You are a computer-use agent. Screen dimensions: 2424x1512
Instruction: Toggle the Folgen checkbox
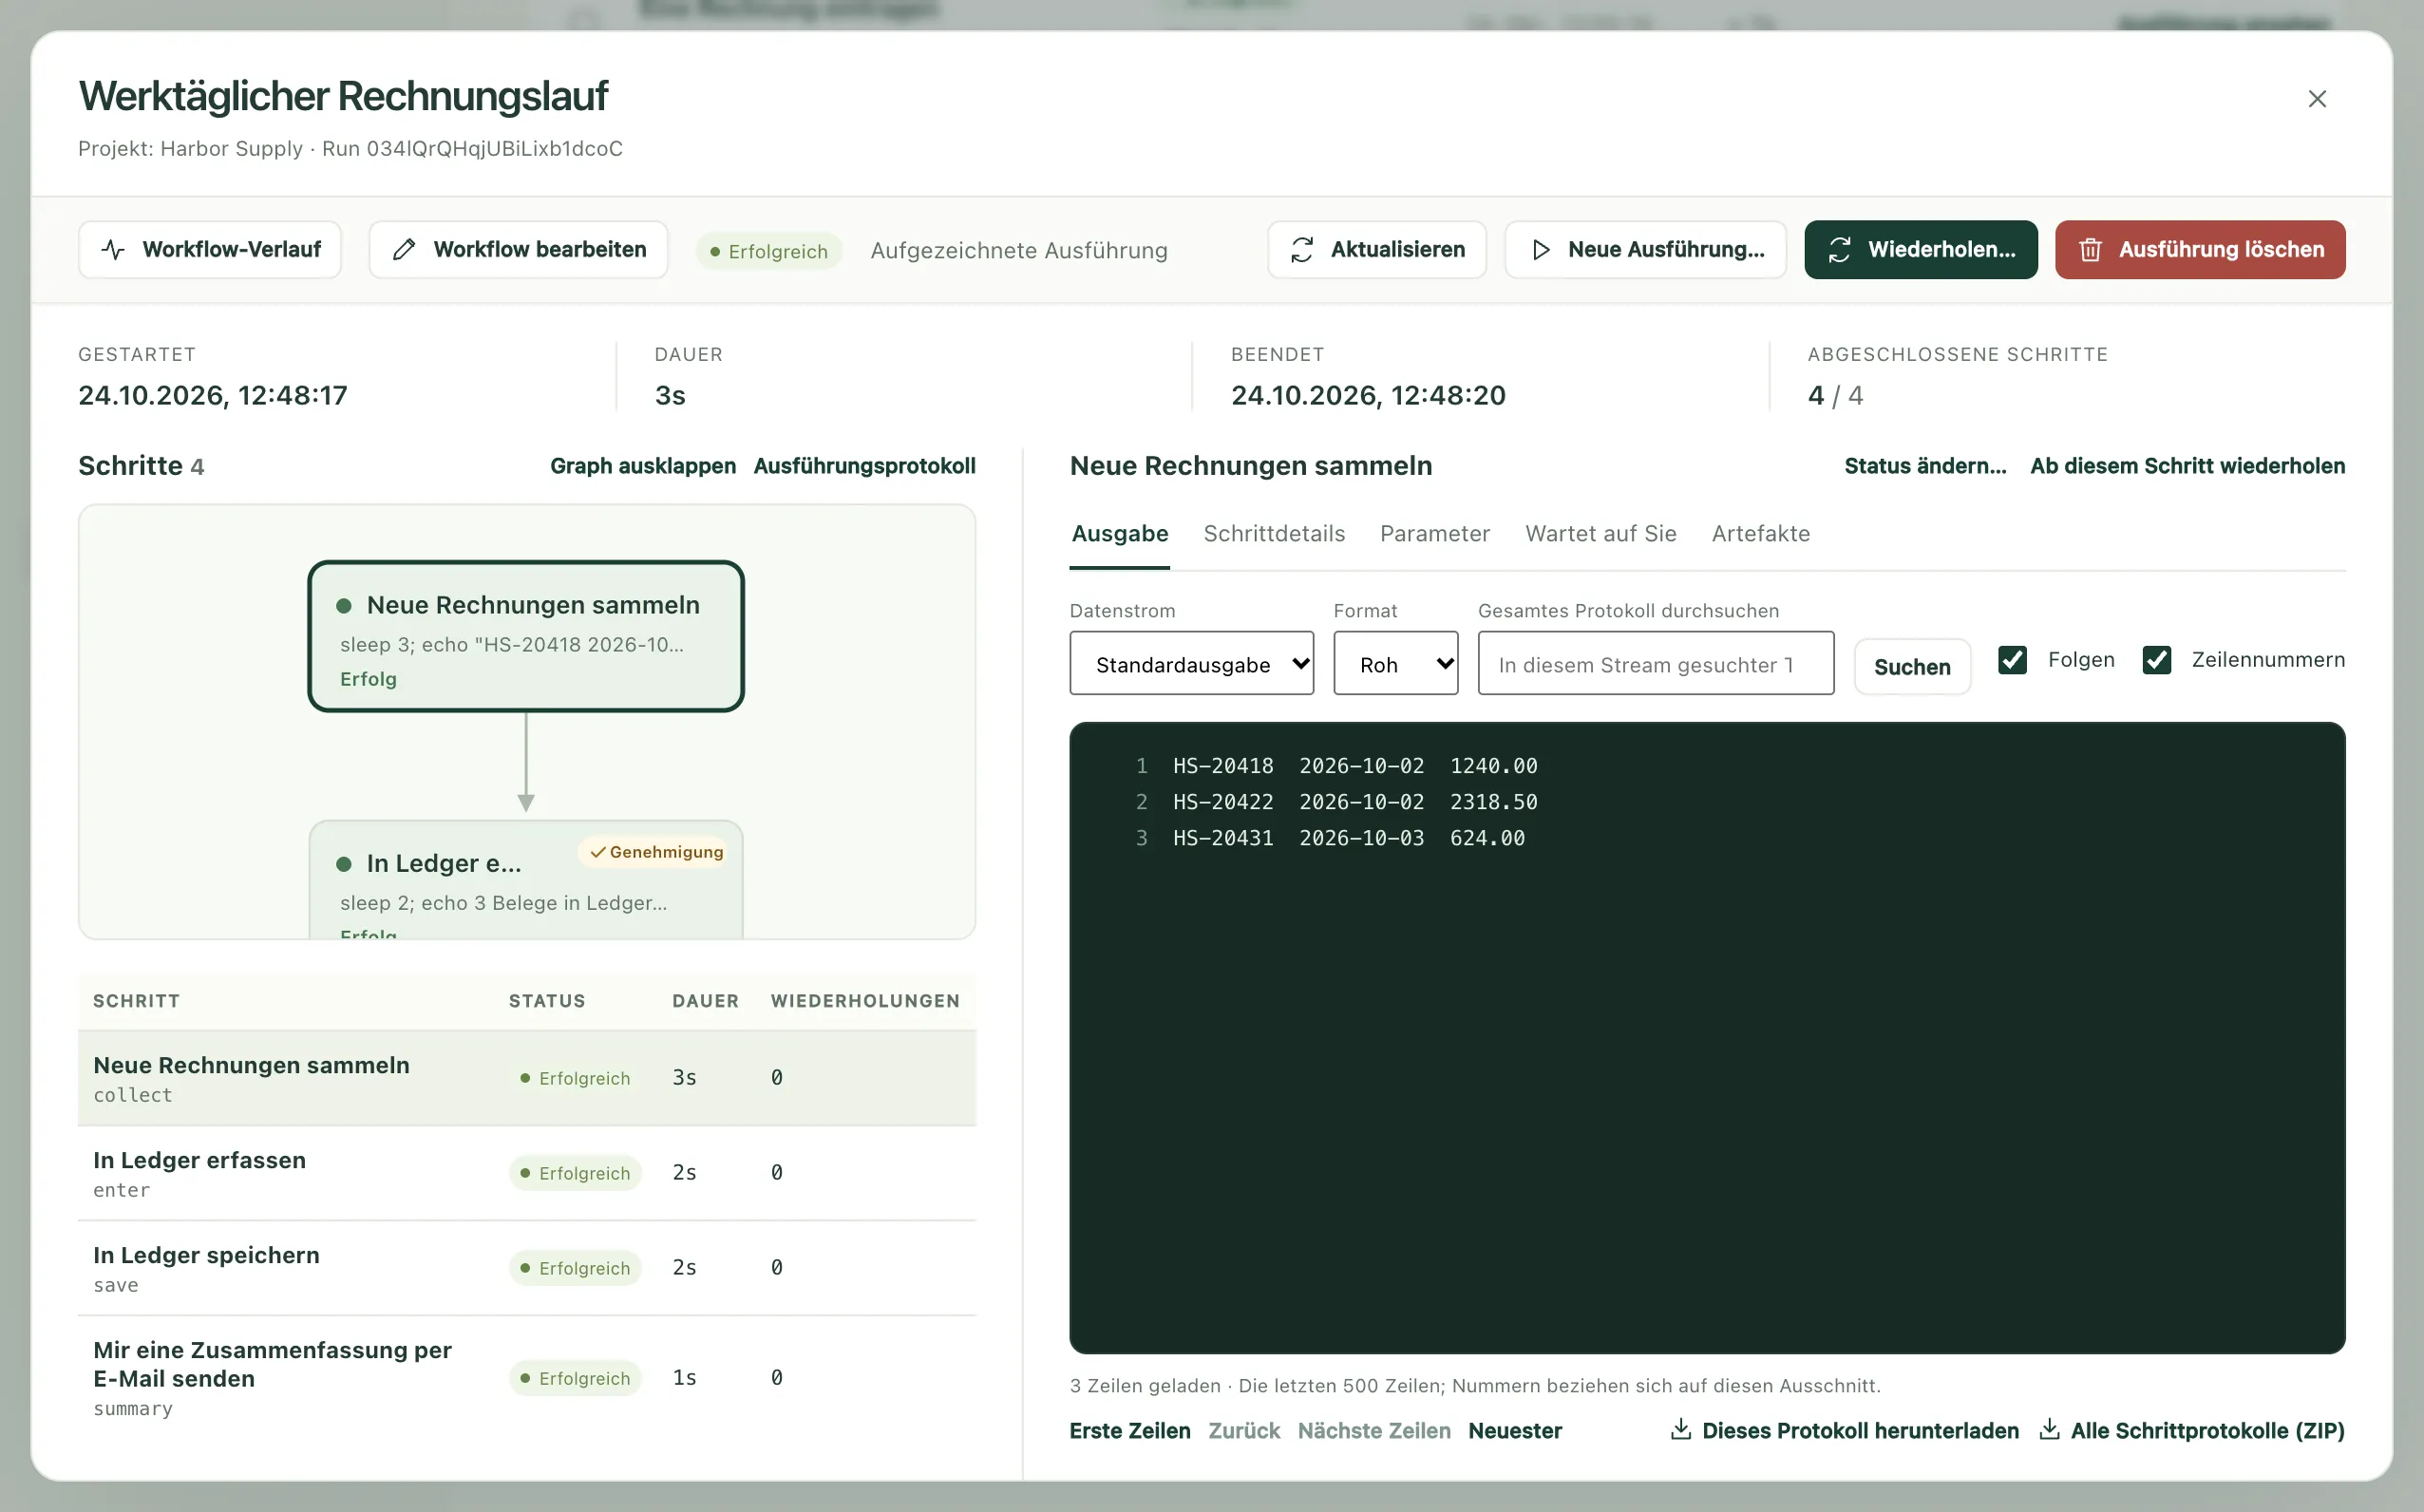click(2011, 660)
